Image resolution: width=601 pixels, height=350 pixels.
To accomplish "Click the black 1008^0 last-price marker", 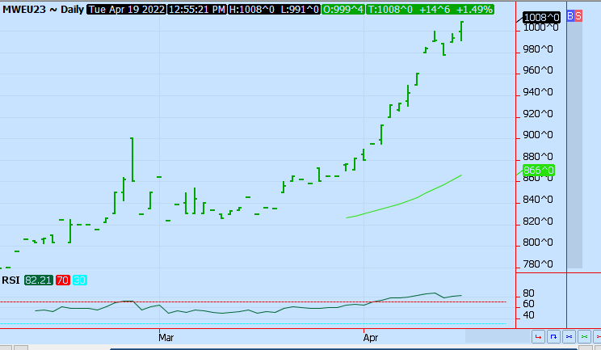I will click(541, 17).
